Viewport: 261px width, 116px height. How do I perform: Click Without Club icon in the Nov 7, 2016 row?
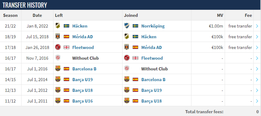[58, 58]
